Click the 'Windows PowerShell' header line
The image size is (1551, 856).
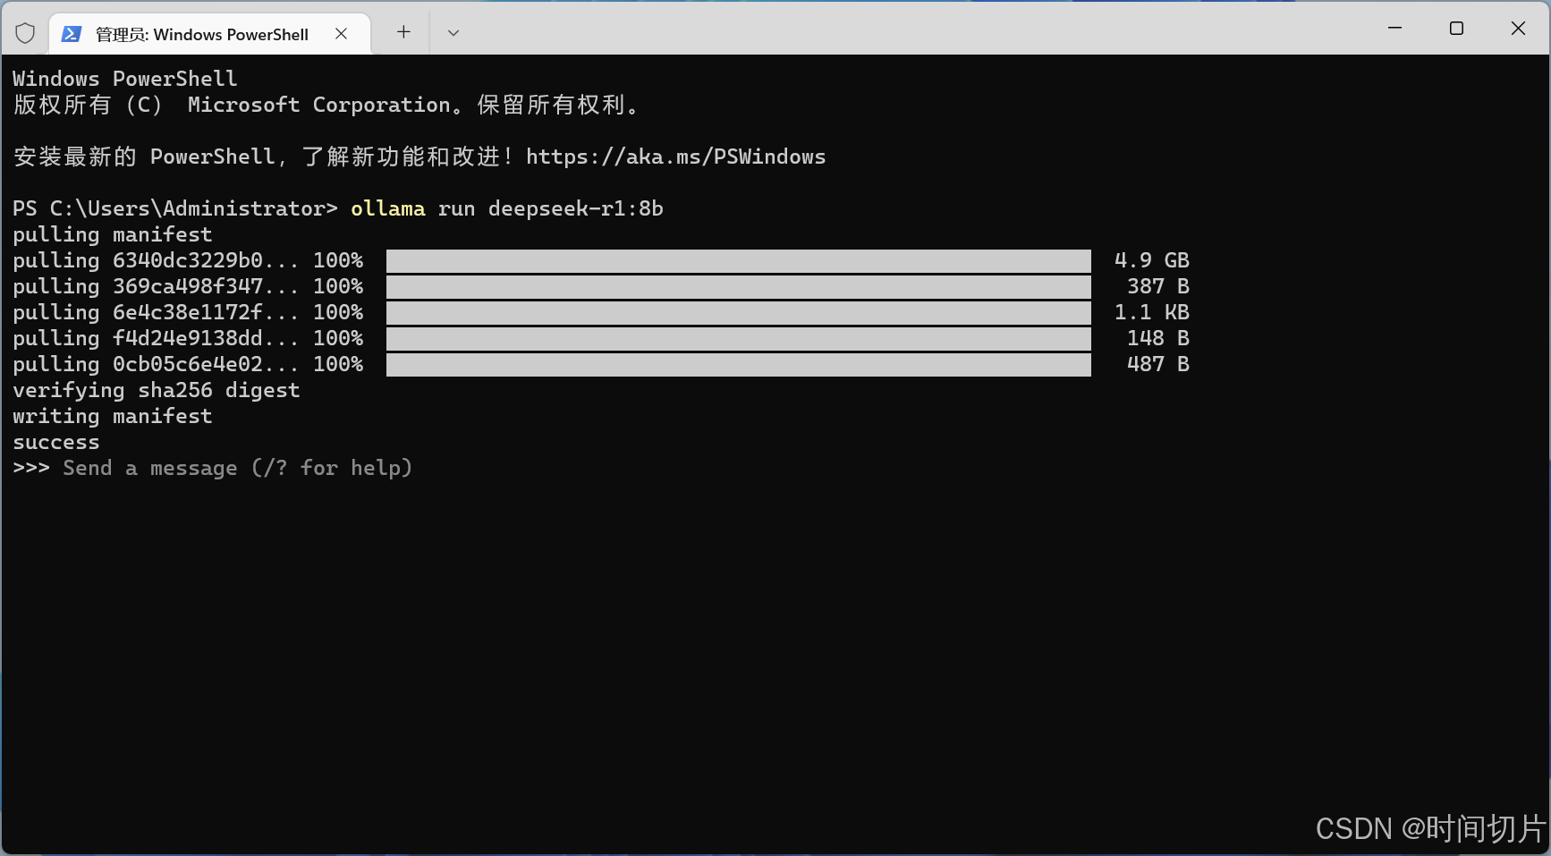click(x=125, y=79)
